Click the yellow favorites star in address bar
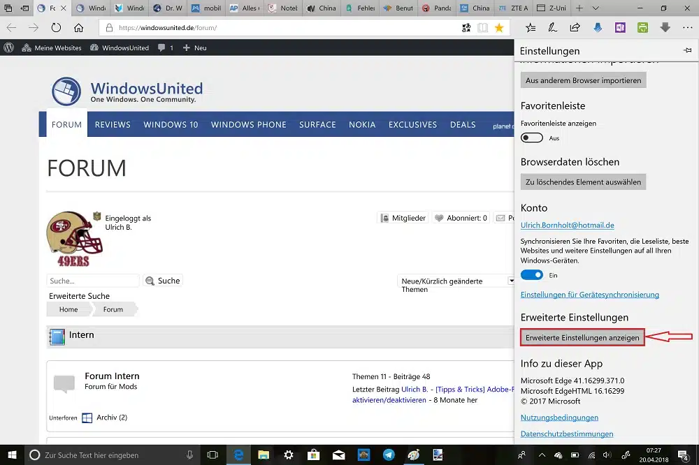This screenshot has width=699, height=465. coord(499,28)
